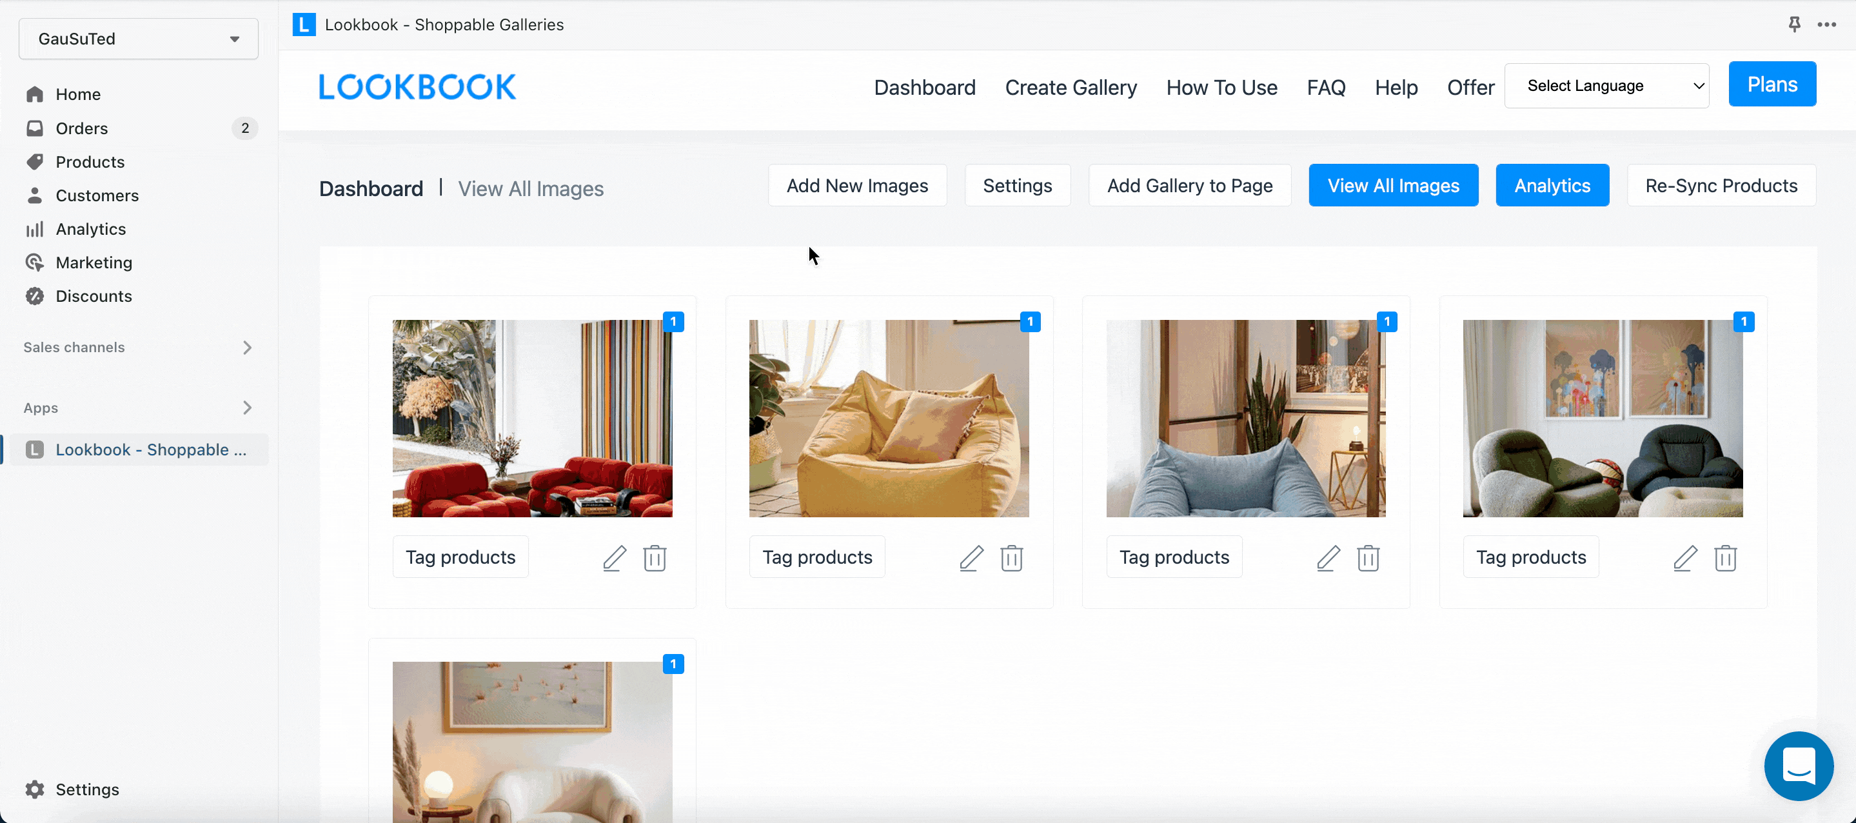Expand the Sales channels section
1856x823 pixels.
click(139, 348)
